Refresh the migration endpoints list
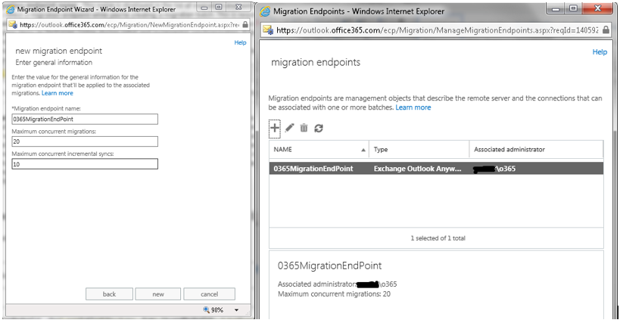The image size is (620, 323). click(x=319, y=128)
